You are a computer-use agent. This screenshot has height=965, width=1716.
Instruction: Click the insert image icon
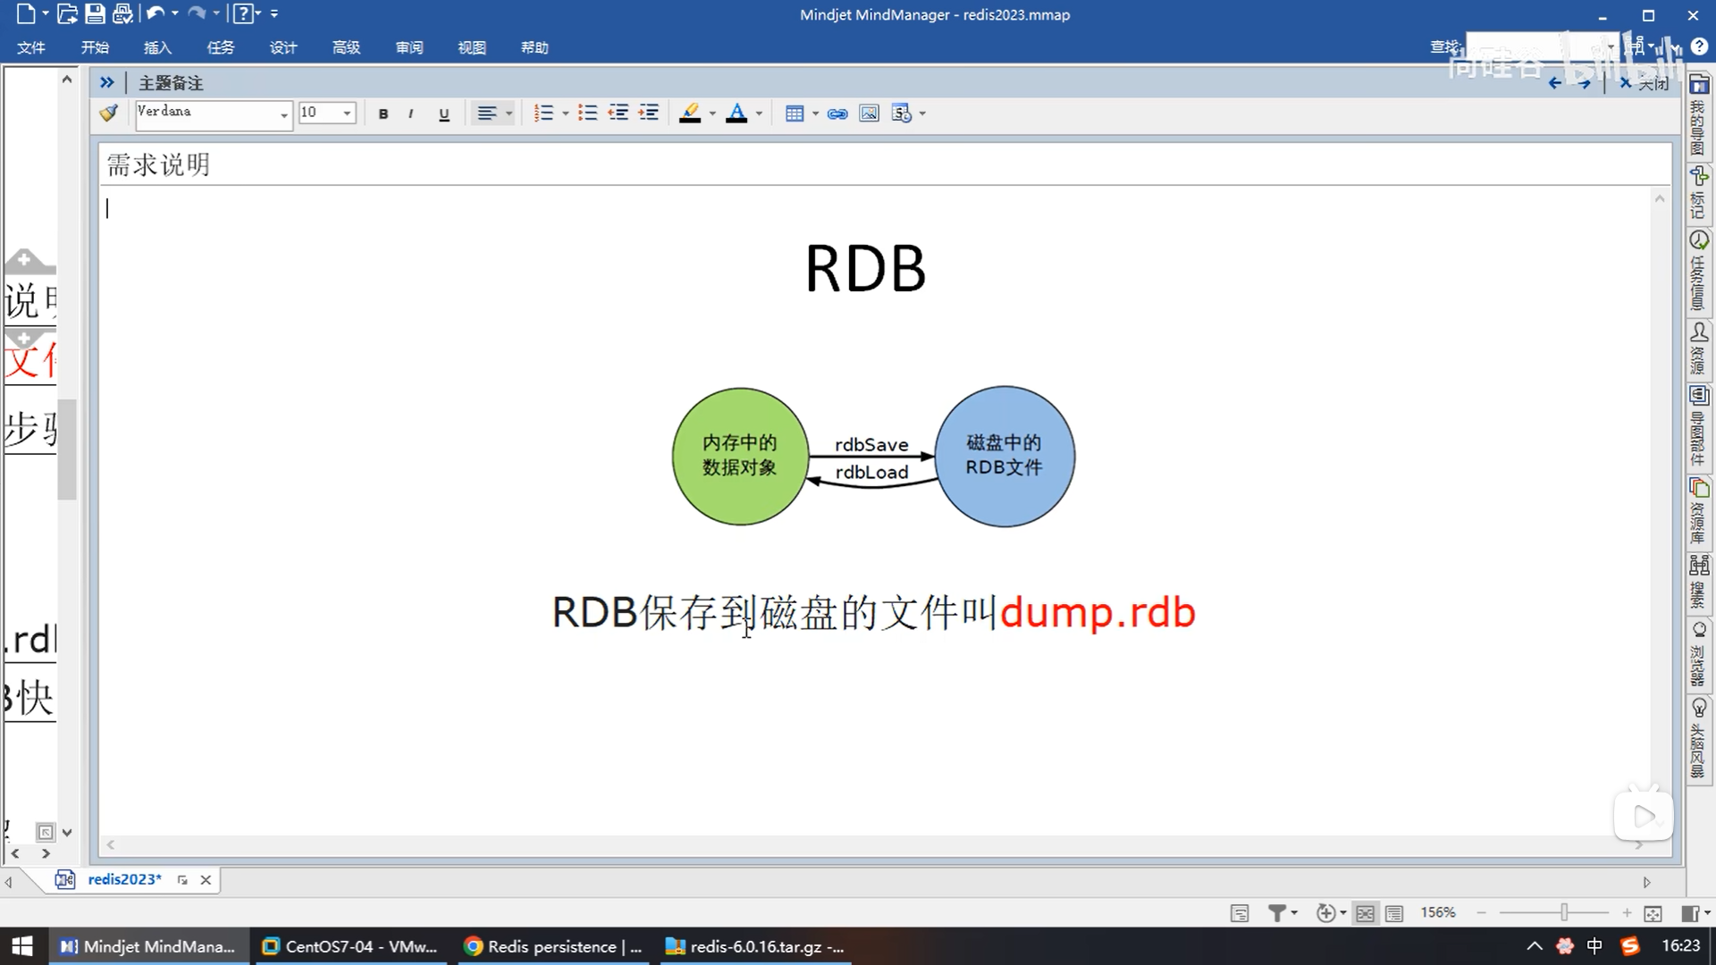coord(869,113)
